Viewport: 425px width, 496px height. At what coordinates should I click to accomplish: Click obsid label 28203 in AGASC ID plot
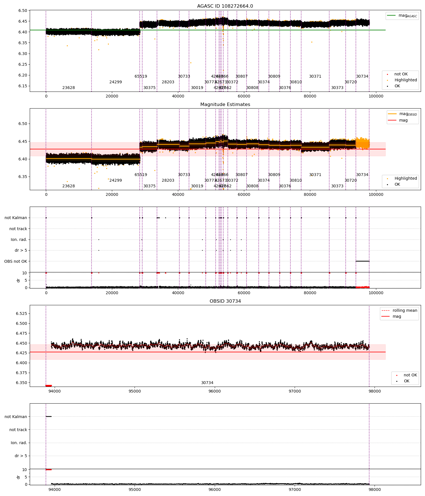click(168, 82)
